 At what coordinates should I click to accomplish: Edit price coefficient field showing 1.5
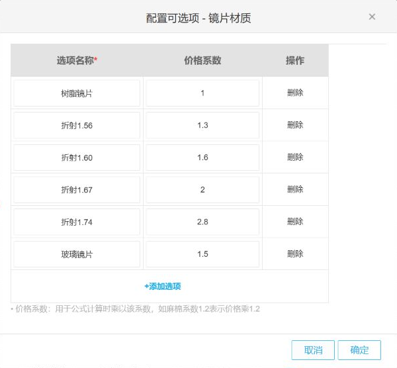point(202,254)
